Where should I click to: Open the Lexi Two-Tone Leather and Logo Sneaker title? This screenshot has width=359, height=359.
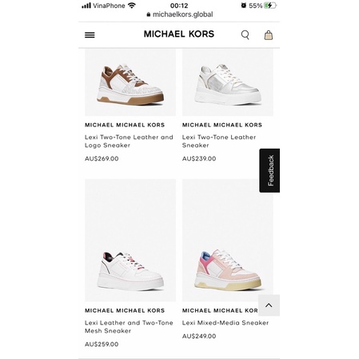point(129,142)
